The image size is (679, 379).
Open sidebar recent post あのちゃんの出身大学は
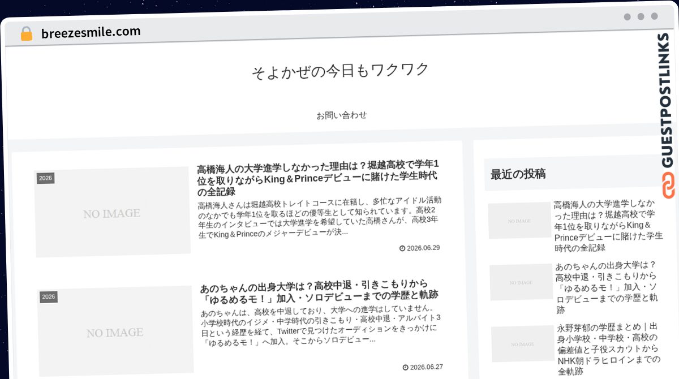click(x=607, y=287)
